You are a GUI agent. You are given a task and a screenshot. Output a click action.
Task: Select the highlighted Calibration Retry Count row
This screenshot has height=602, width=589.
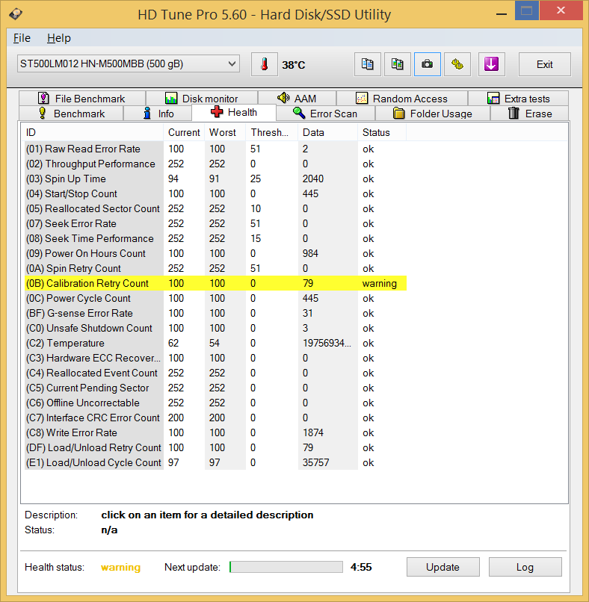(x=215, y=283)
